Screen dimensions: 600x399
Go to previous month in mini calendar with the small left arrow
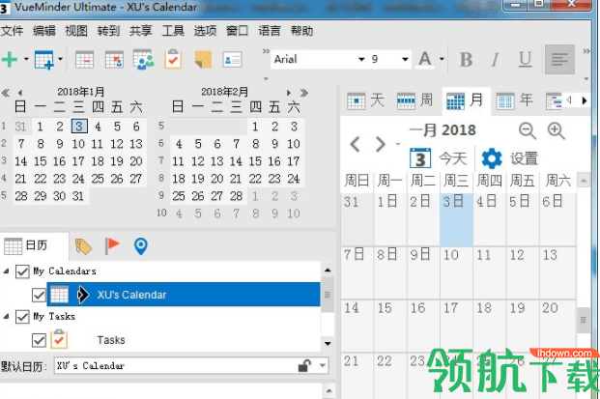20,93
